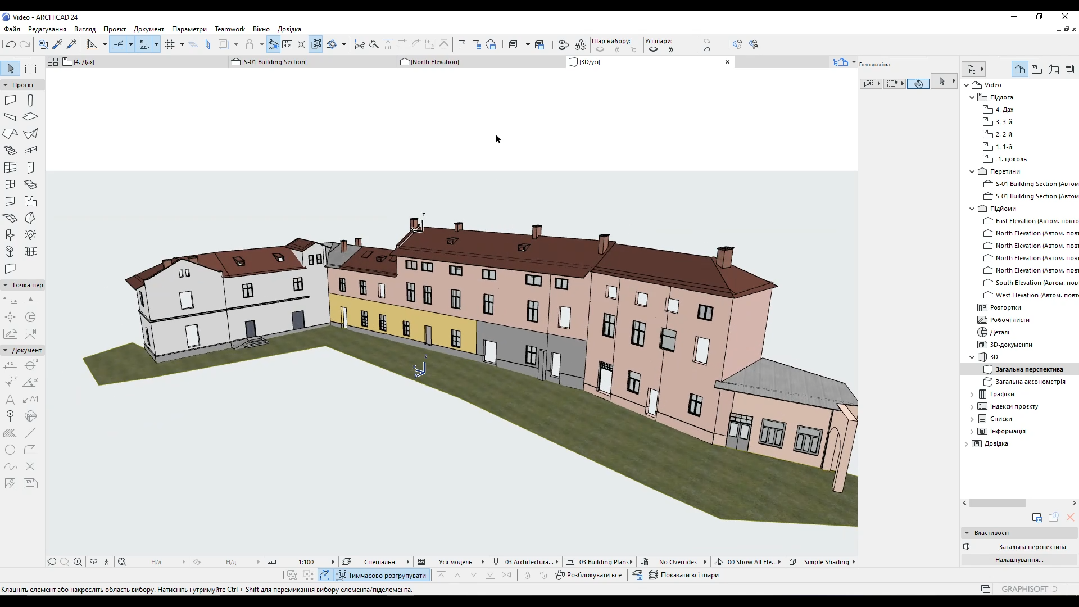The height and width of the screenshot is (607, 1079).
Task: Select the Text tool in toolbox
Action: tap(10, 400)
